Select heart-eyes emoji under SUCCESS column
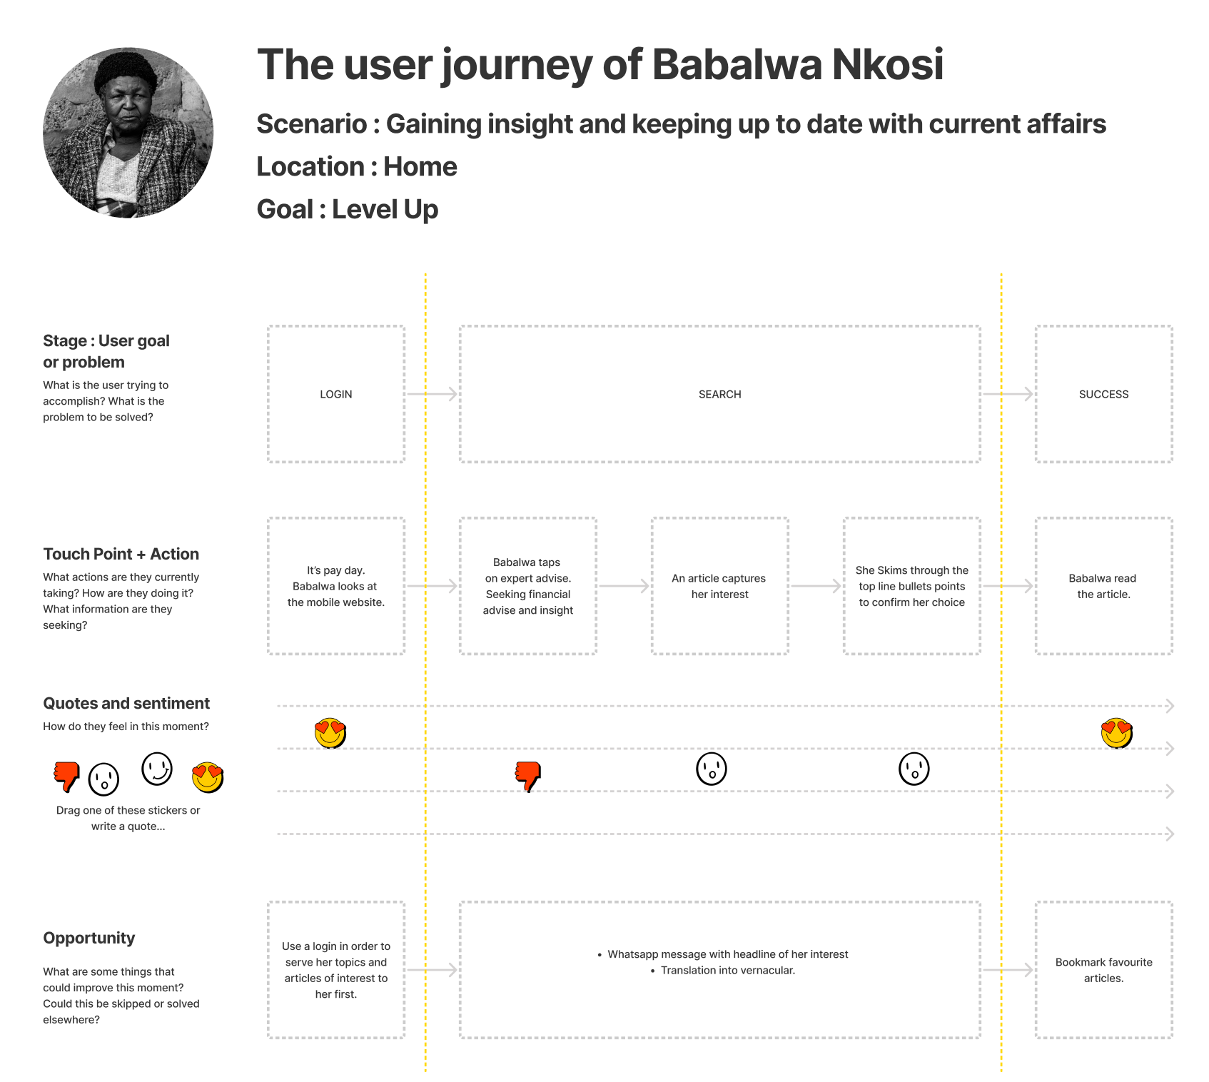The width and height of the screenshot is (1209, 1082). (1117, 733)
